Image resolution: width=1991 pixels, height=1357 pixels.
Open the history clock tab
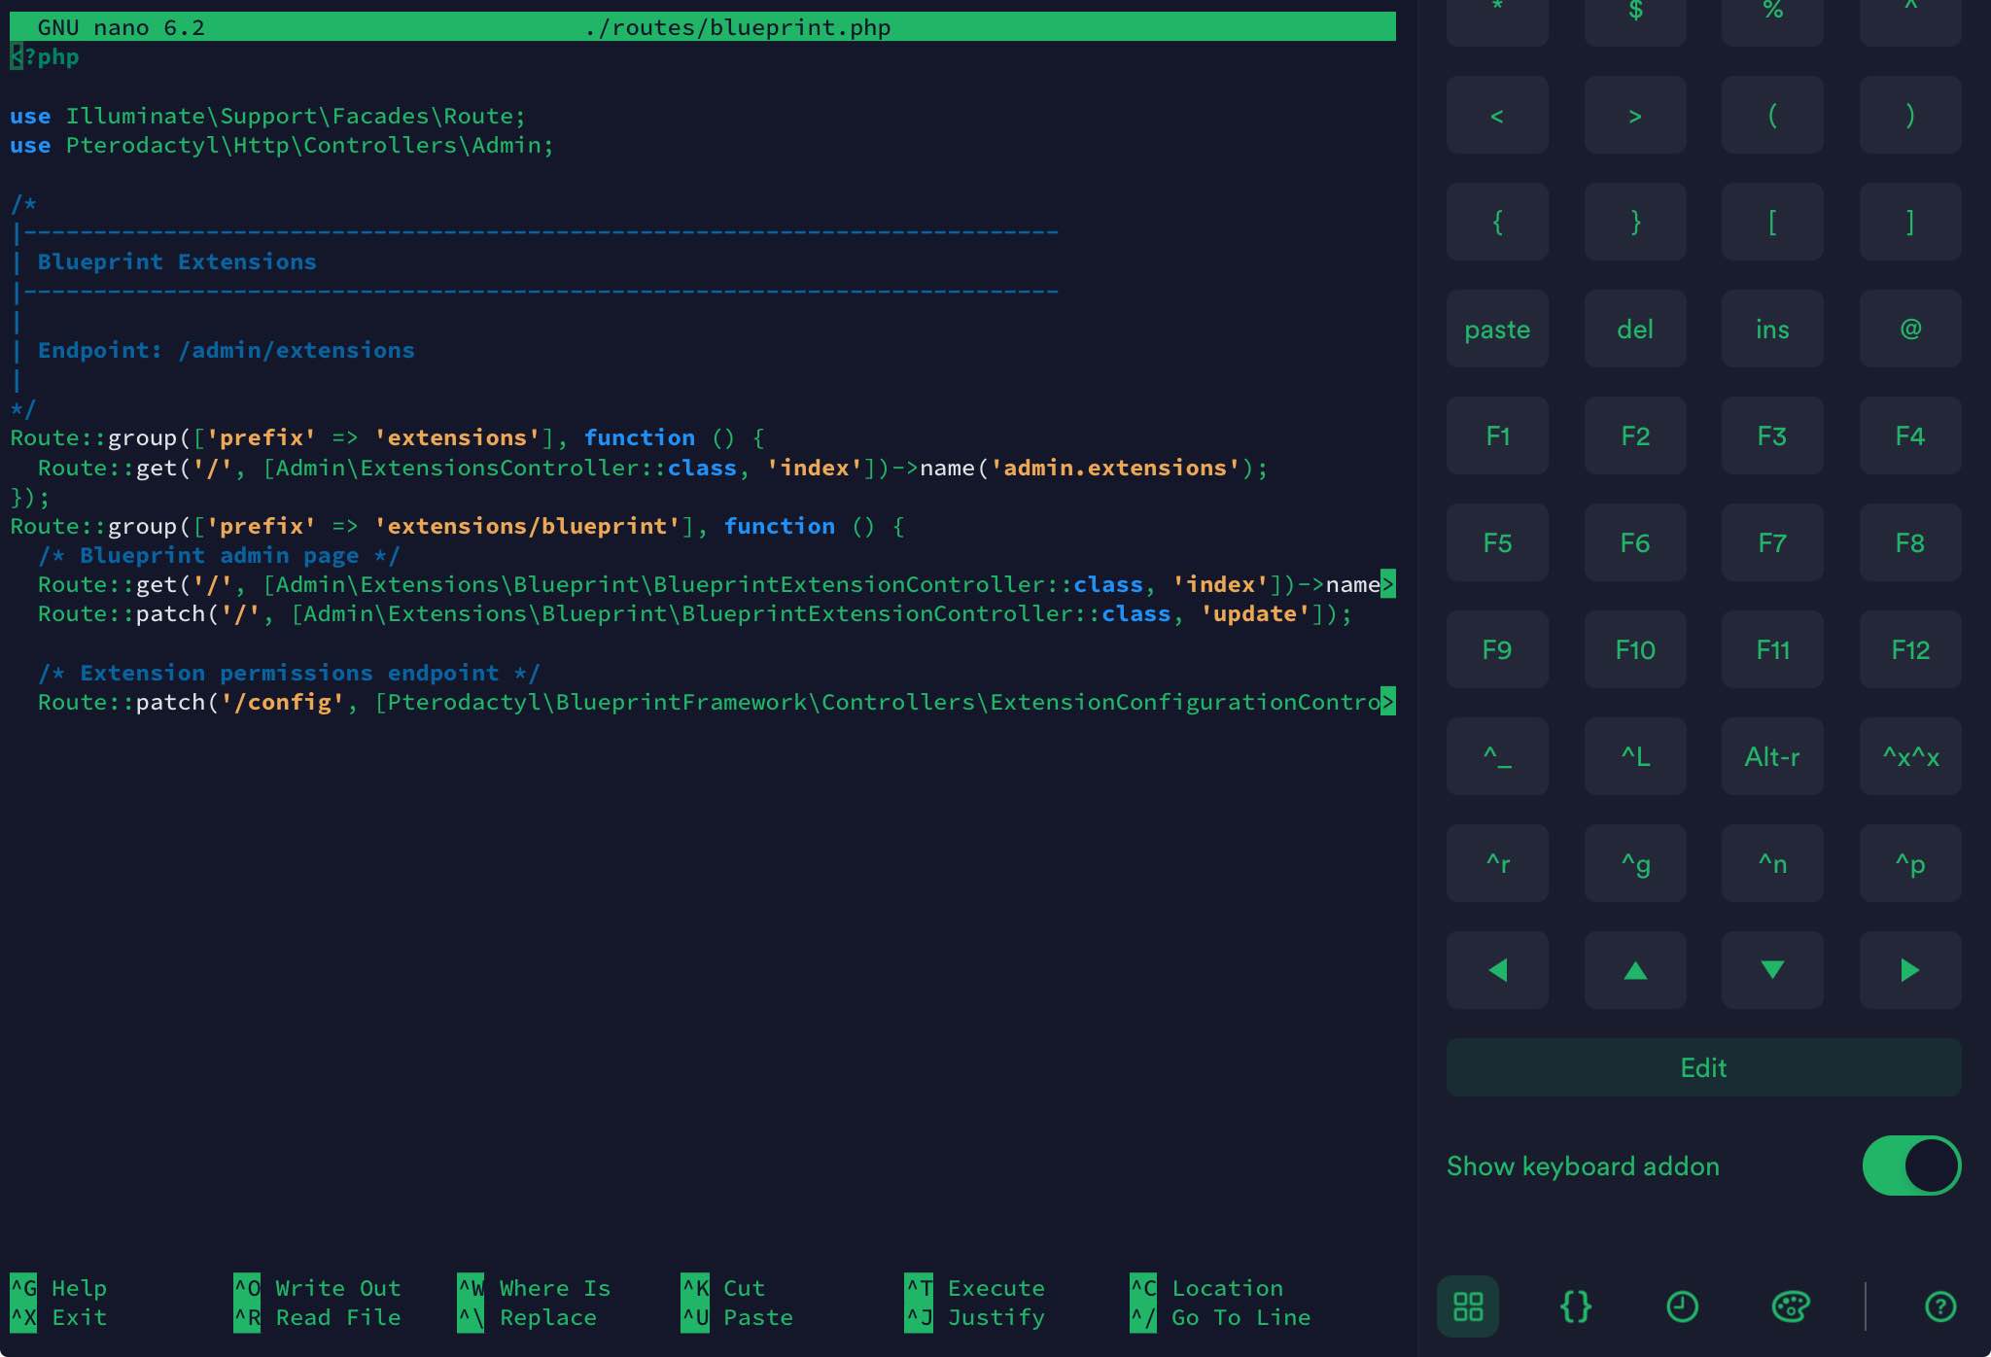click(1683, 1306)
